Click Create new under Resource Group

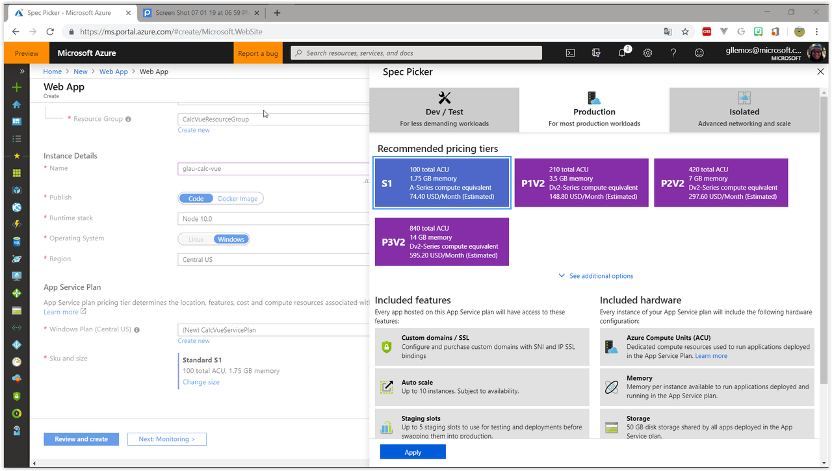(x=194, y=130)
